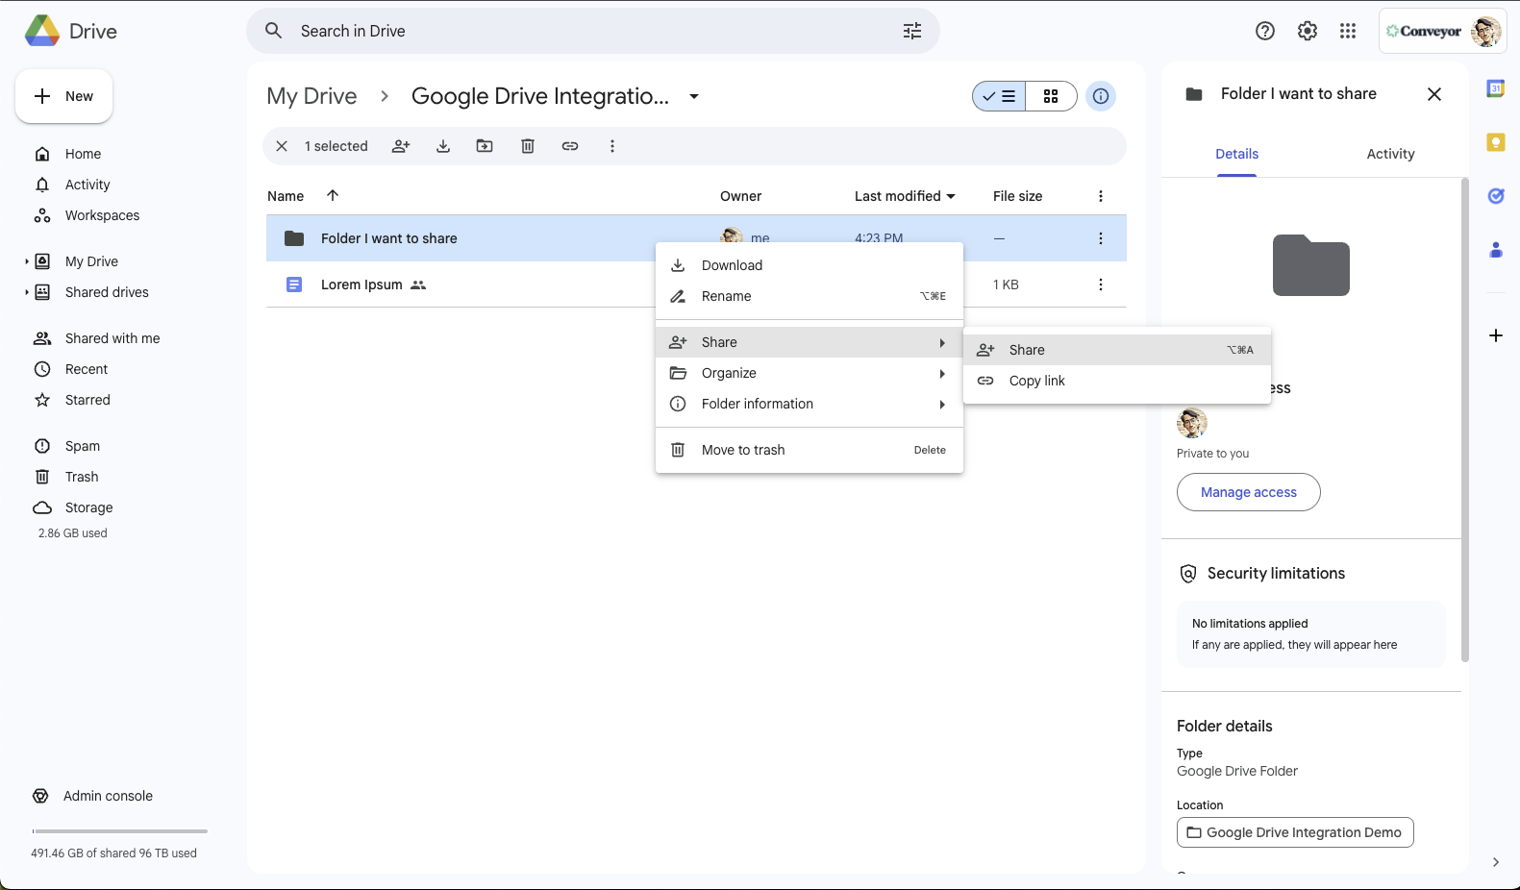
Task: Open more actions for Folder I want to share
Action: pyautogui.click(x=1101, y=238)
